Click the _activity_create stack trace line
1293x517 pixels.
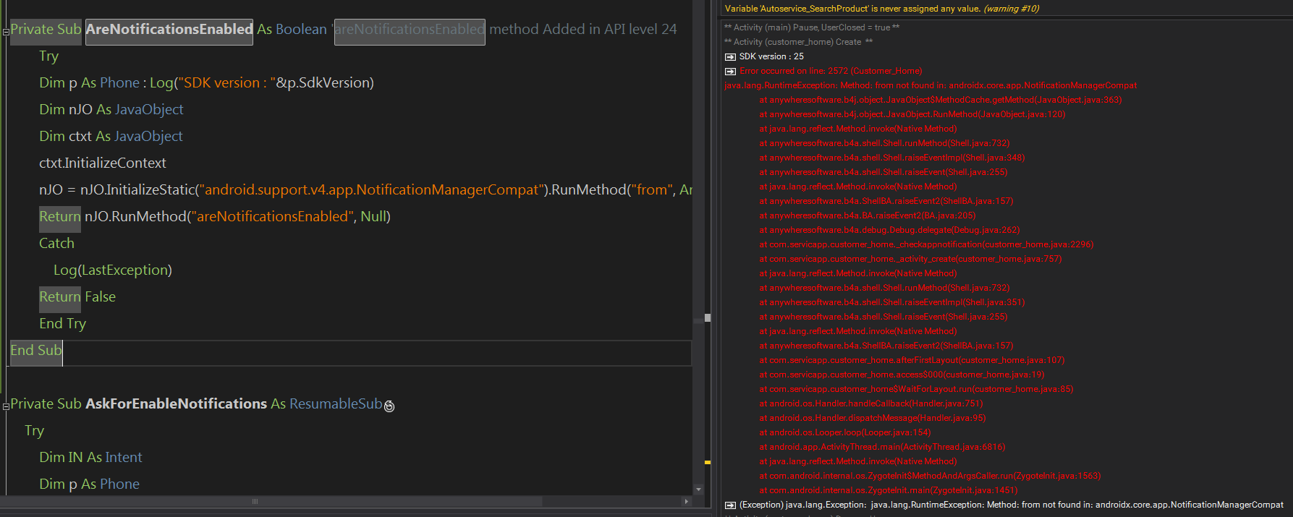coord(910,259)
